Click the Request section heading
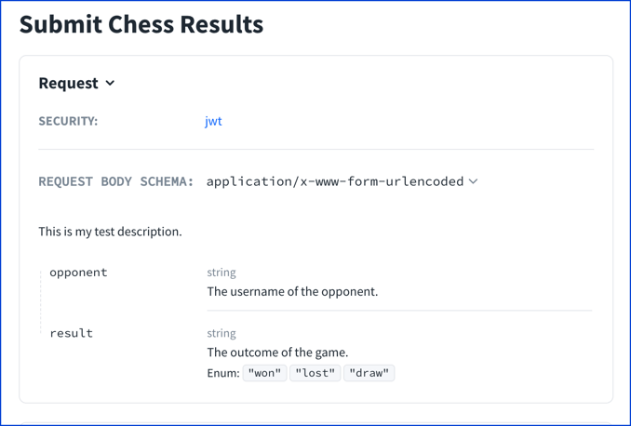The height and width of the screenshot is (426, 631). 68,84
